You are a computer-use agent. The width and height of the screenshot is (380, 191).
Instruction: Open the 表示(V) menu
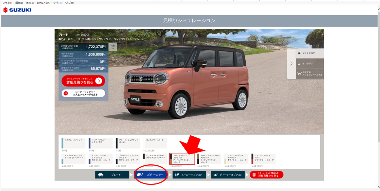(x=30, y=3)
